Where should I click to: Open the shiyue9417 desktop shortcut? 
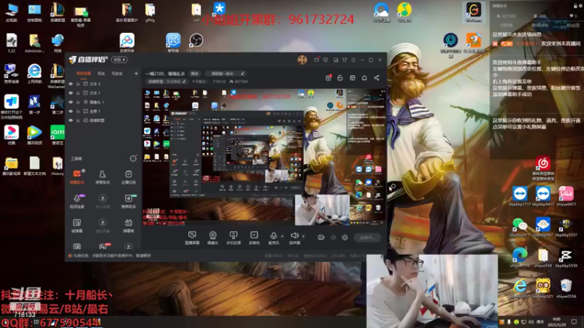(566, 196)
